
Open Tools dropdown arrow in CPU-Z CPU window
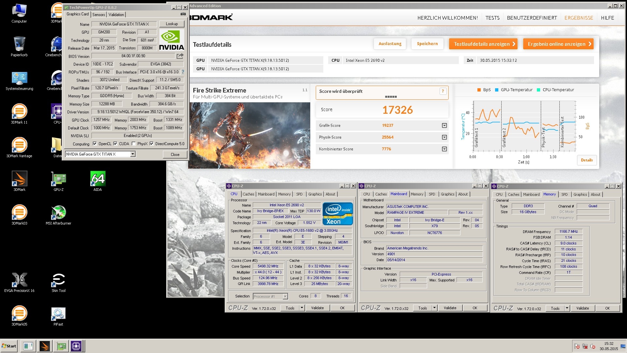coord(302,308)
